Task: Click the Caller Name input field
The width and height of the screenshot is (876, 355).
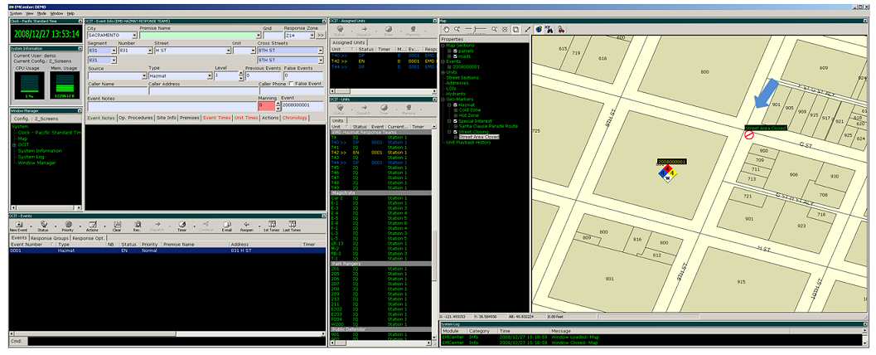Action: [116, 91]
